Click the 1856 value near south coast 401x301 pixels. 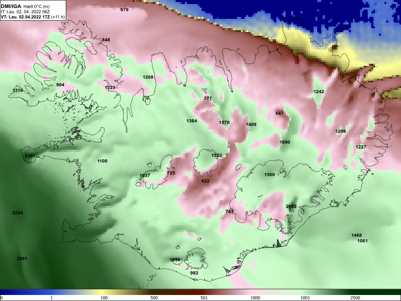pyautogui.click(x=175, y=260)
